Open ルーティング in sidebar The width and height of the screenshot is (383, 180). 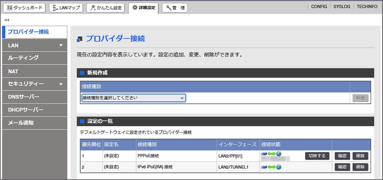point(34,58)
